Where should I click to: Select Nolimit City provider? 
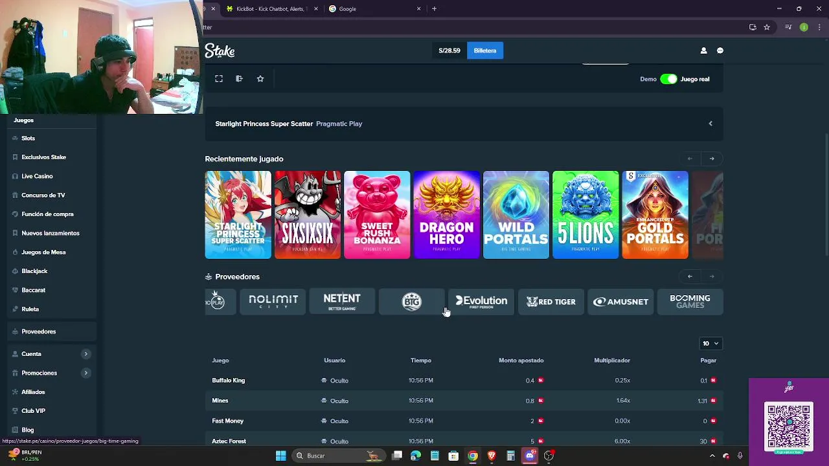[273, 302]
